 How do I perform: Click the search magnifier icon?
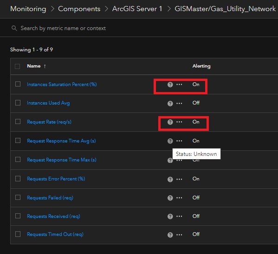pyautogui.click(x=14, y=28)
